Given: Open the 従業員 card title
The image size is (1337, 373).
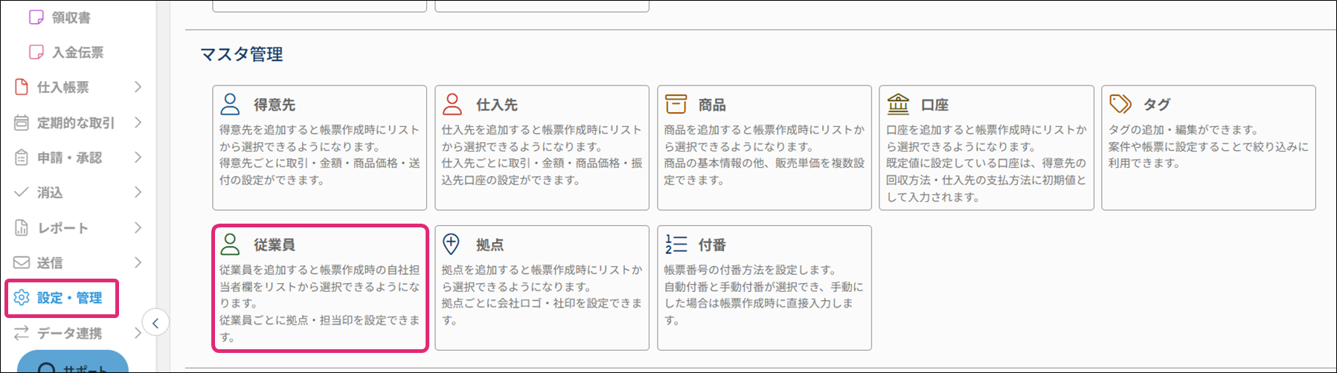Looking at the screenshot, I should click(274, 244).
